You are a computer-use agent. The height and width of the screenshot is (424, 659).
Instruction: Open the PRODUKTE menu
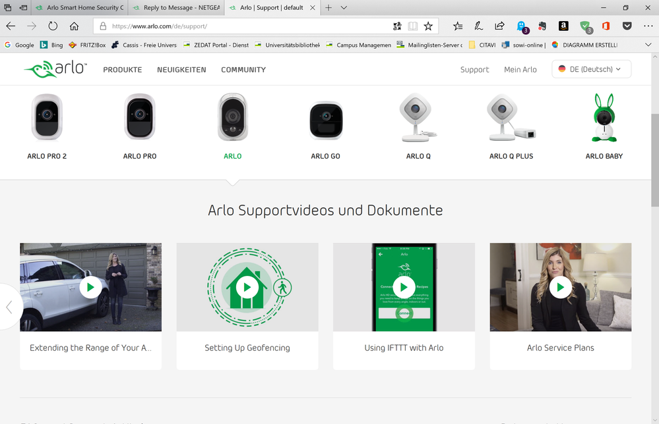pos(122,70)
